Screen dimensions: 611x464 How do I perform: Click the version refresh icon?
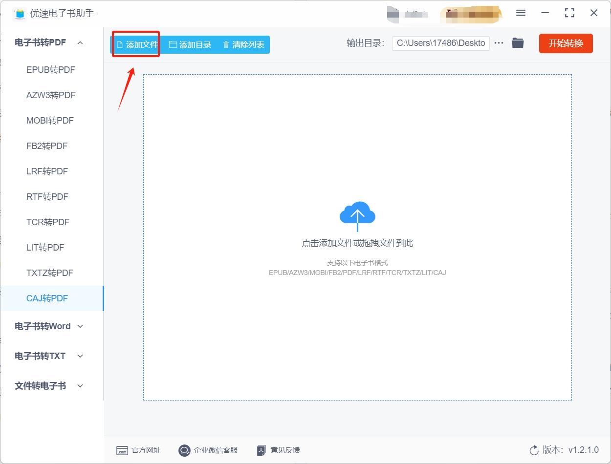[534, 450]
